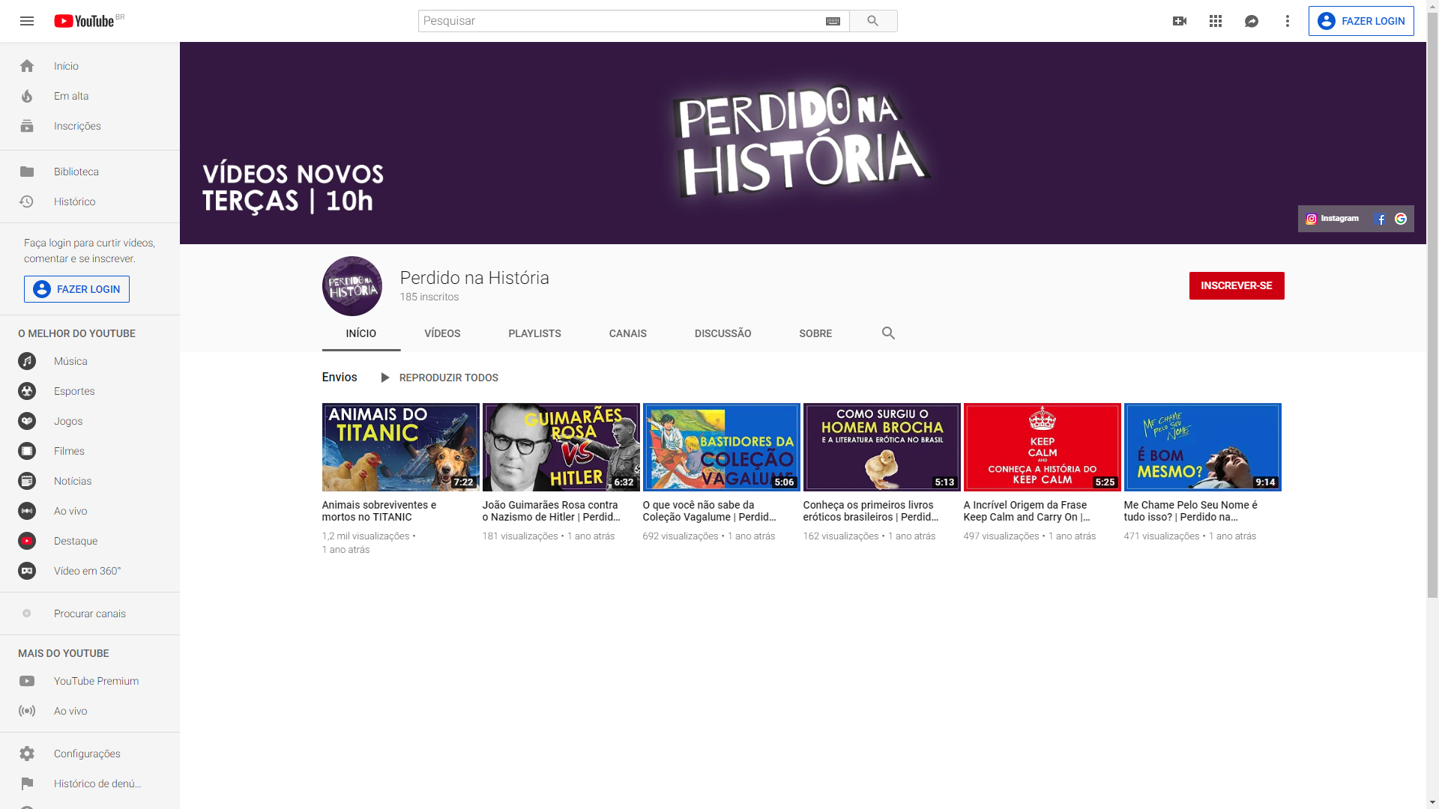Open the three-dot settings menu
The height and width of the screenshot is (809, 1439).
coord(1288,21)
